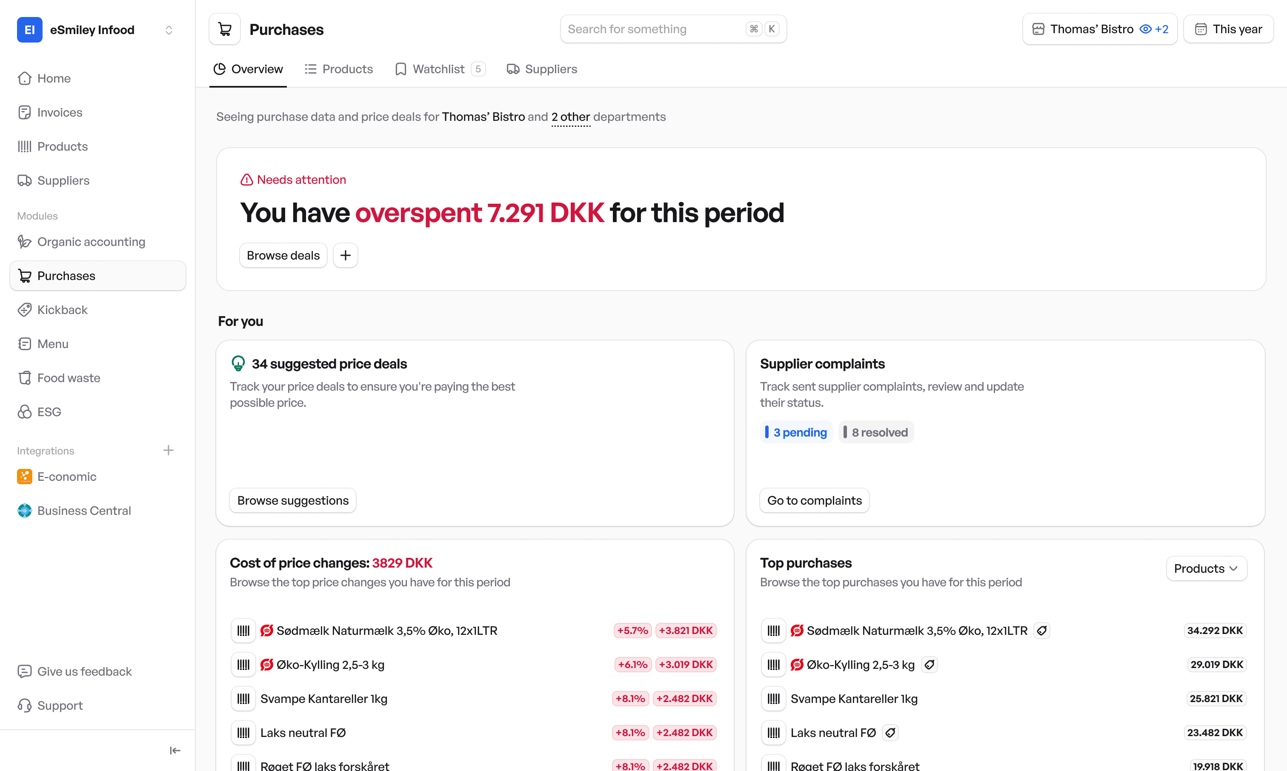
Task: Change the This year period selector
Action: point(1228,29)
